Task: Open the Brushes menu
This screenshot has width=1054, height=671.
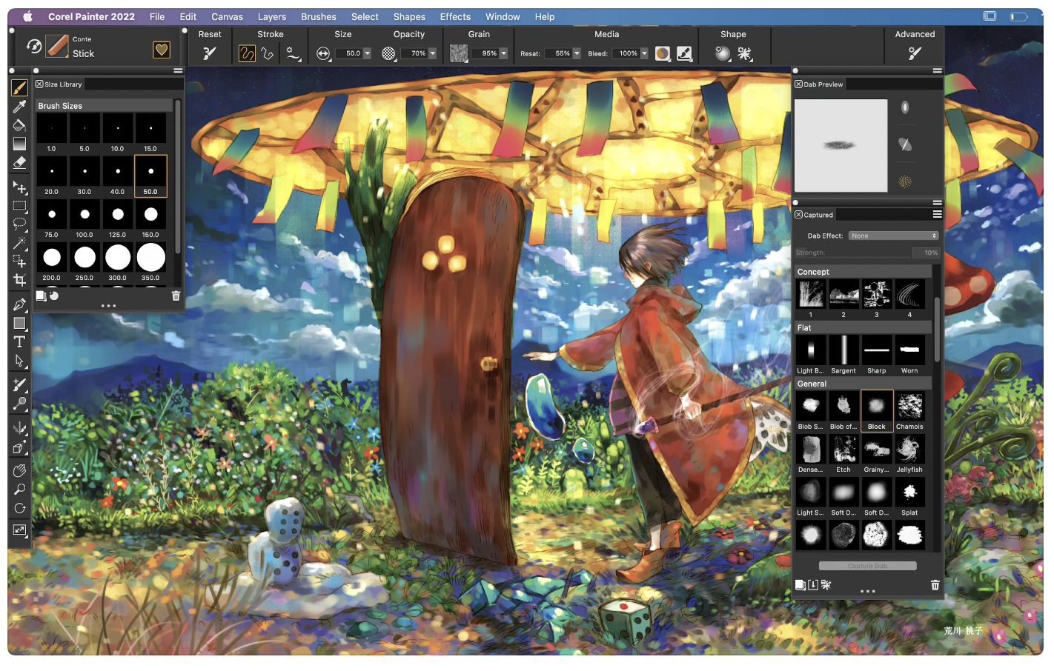Action: coord(318,16)
